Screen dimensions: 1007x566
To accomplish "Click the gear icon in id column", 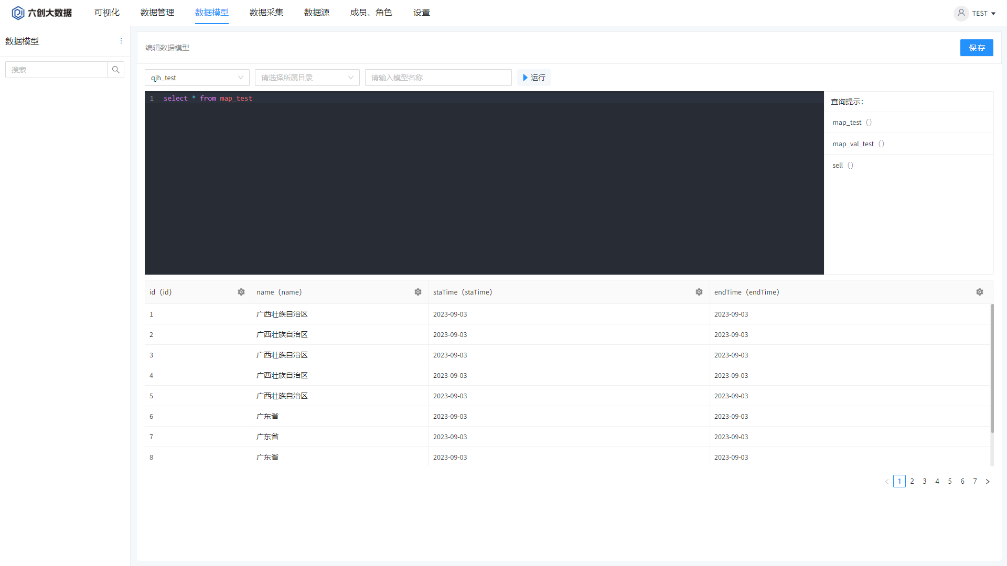I will click(x=241, y=292).
